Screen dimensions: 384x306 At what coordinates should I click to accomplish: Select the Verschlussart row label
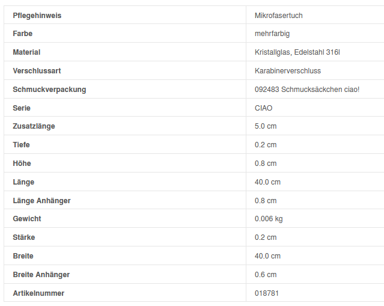(x=37, y=71)
